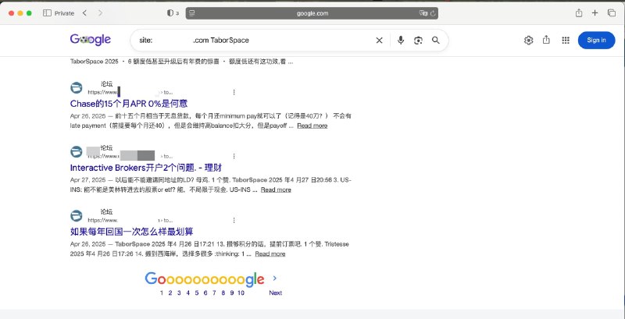This screenshot has width=625, height=319.
Task: Clear the search box with X icon
Action: tap(379, 41)
